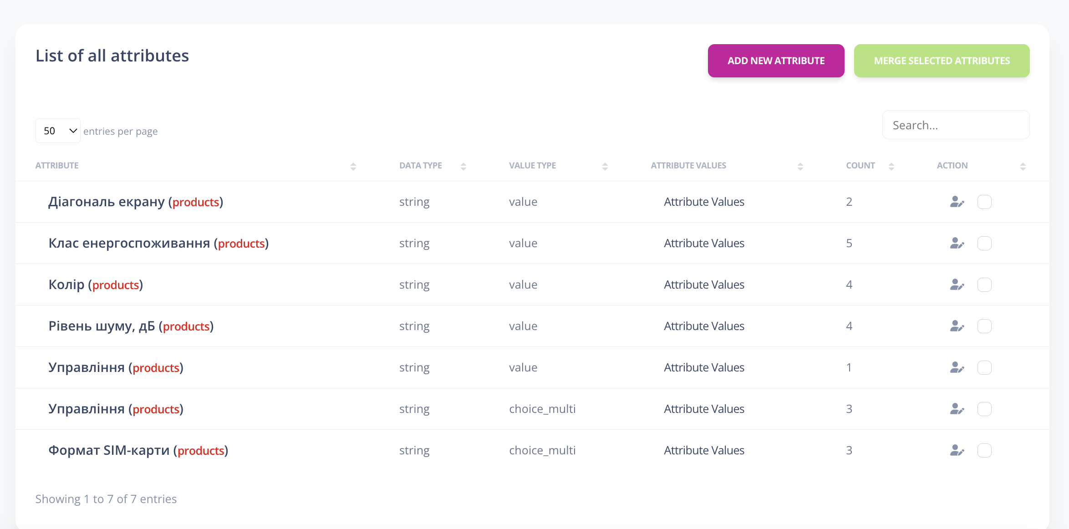Open edit icon in Колір row
The height and width of the screenshot is (529, 1069).
tap(957, 285)
